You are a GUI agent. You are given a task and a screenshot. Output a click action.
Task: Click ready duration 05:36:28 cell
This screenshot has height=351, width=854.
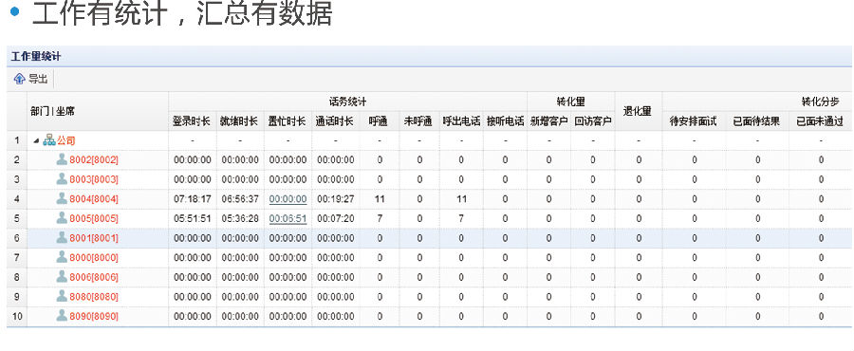pyautogui.click(x=240, y=219)
